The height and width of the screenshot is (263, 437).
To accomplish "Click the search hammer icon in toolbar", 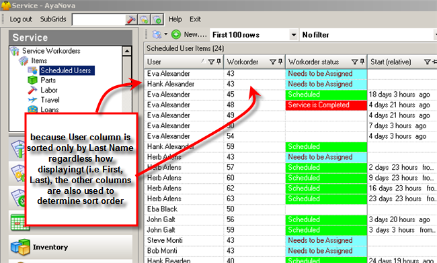I will (131, 19).
